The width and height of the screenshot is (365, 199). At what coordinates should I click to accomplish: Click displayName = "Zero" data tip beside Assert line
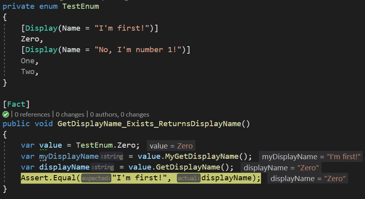click(x=308, y=178)
